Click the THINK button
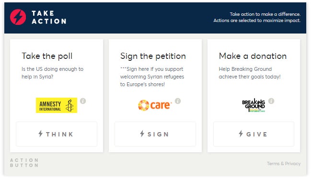Viewport: 312px width, 180px height. click(x=57, y=134)
